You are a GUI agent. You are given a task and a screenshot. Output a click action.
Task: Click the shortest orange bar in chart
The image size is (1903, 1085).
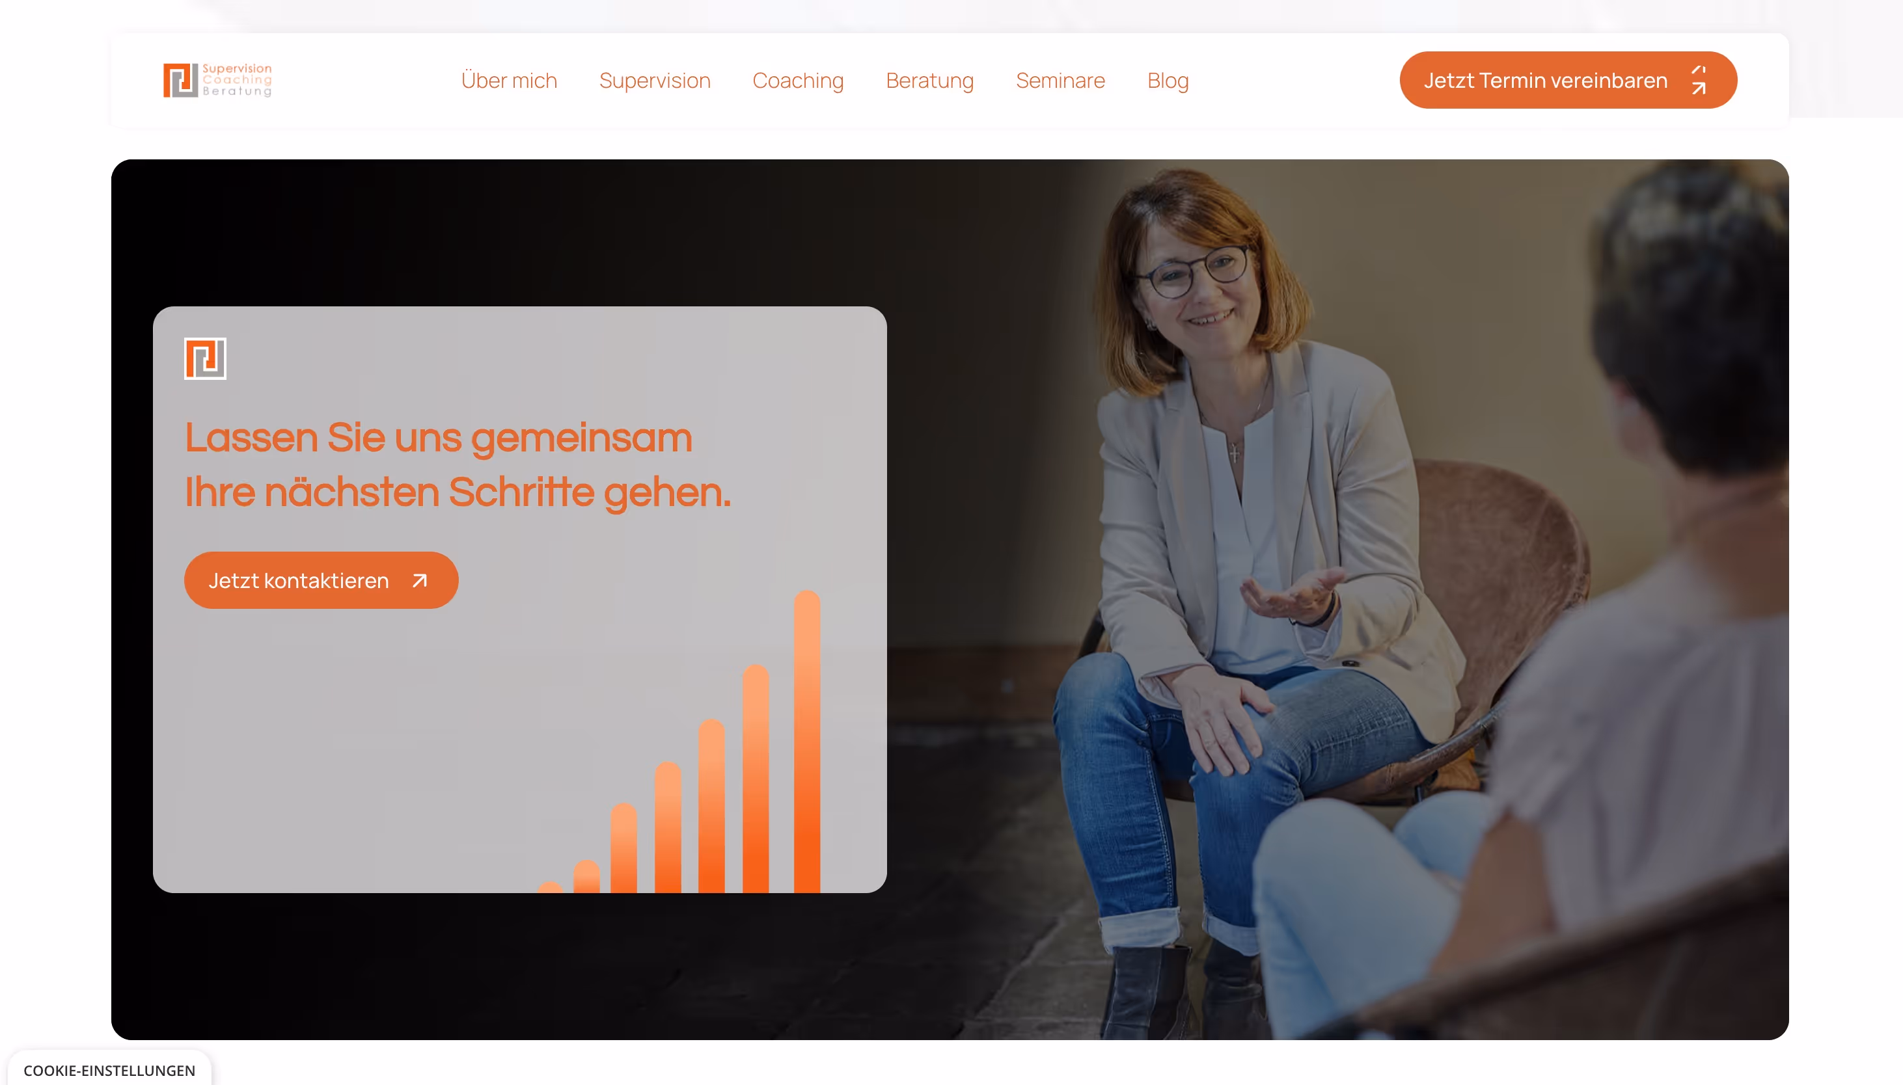(x=550, y=887)
